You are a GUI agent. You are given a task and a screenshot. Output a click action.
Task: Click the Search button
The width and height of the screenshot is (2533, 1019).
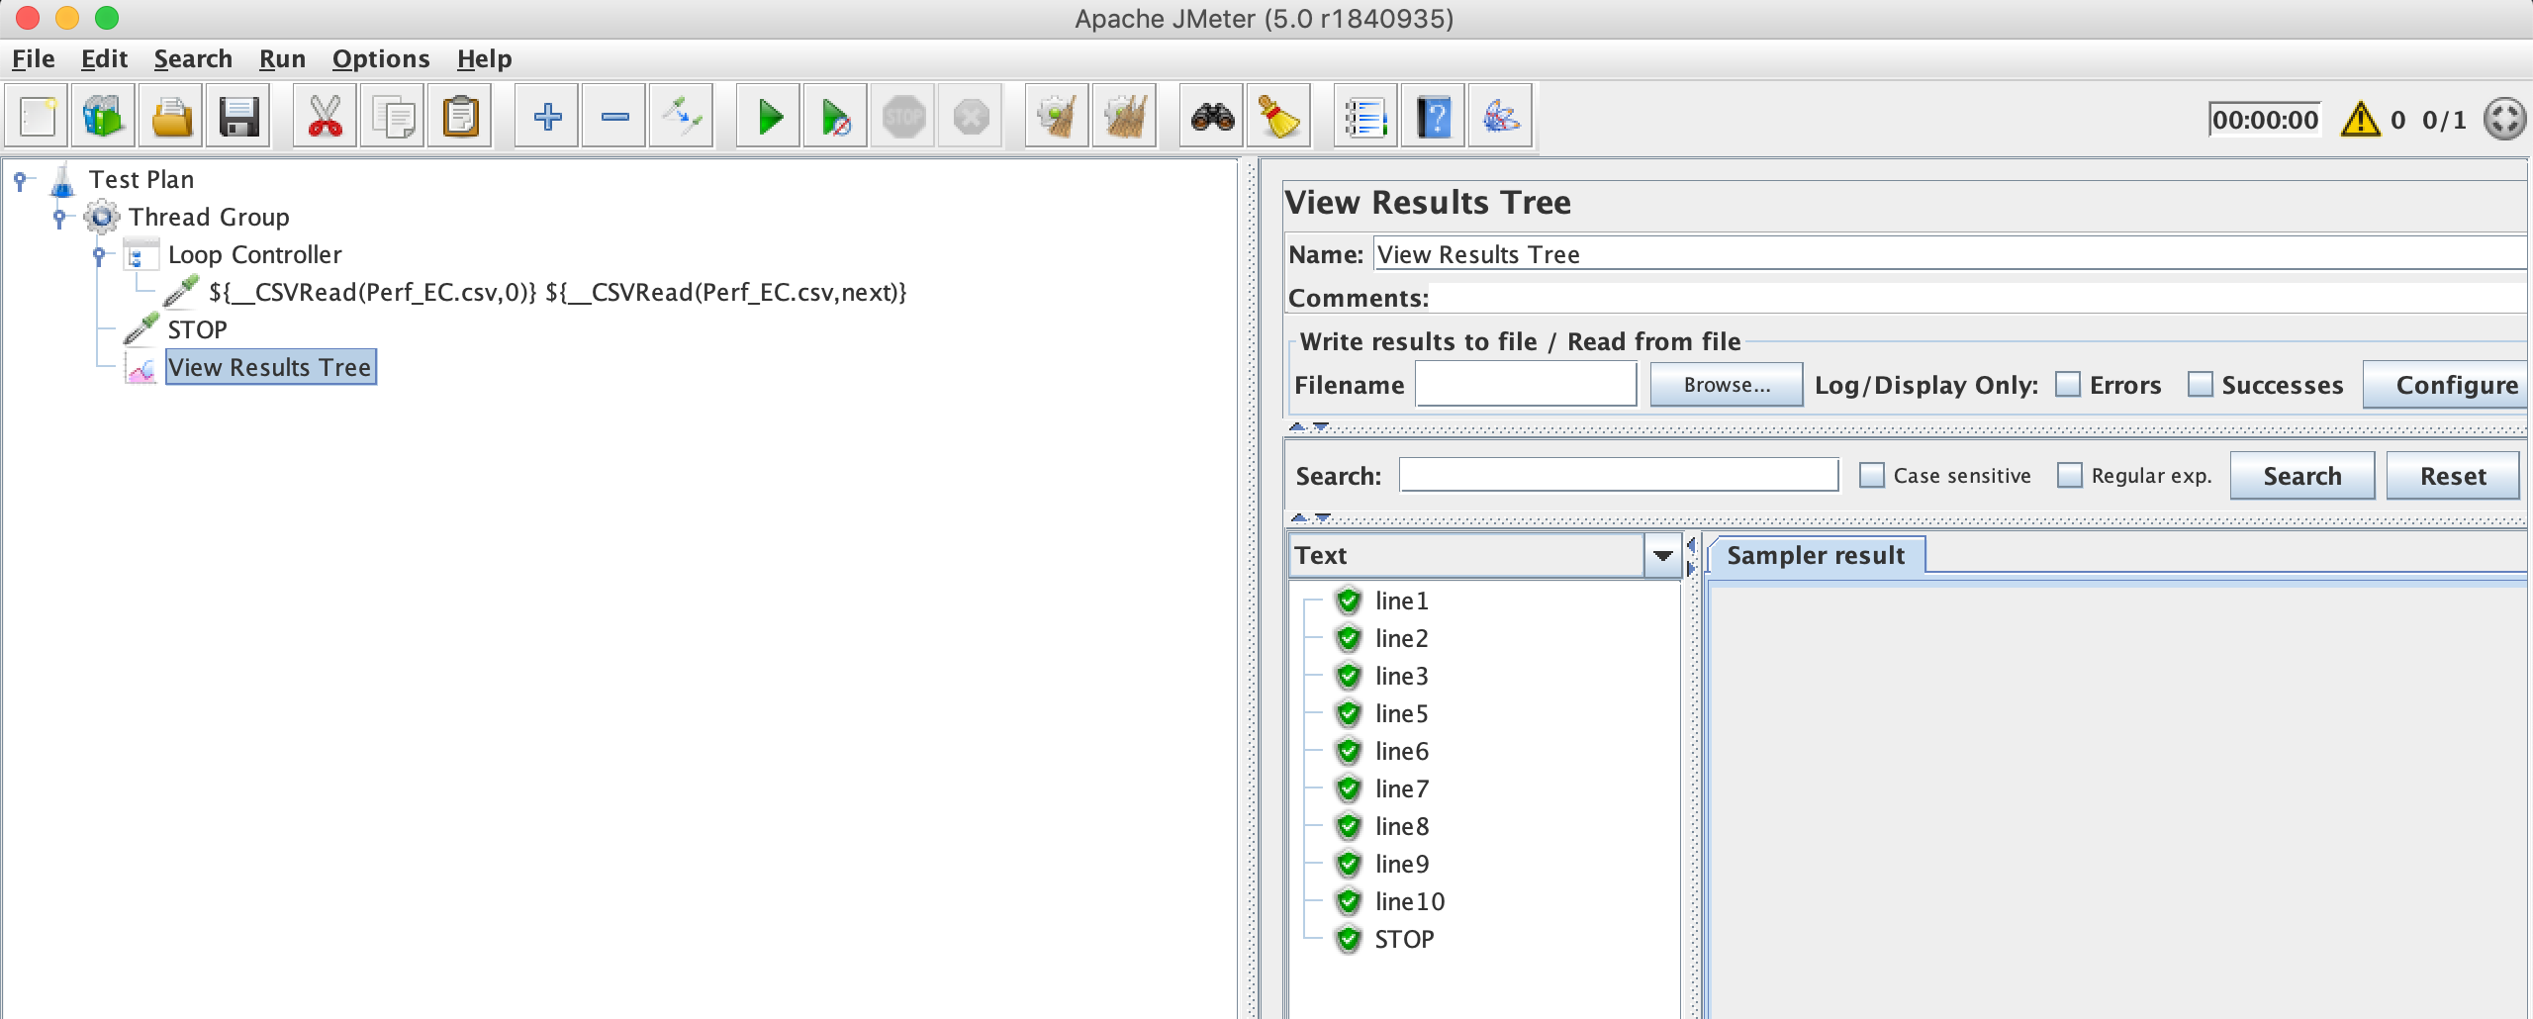(x=2302, y=476)
